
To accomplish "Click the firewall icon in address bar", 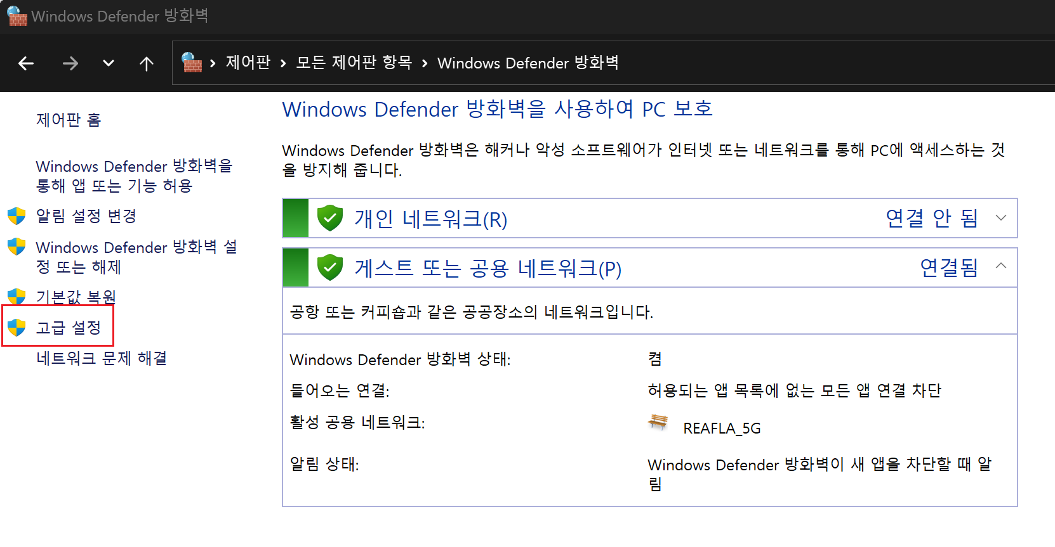I will [191, 63].
